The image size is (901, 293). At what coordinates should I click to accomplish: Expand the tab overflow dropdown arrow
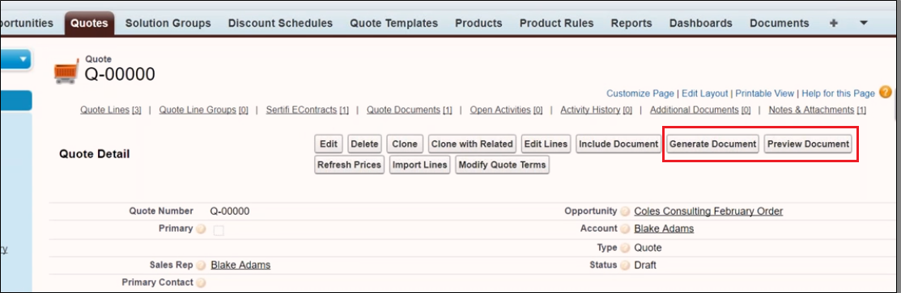(863, 23)
